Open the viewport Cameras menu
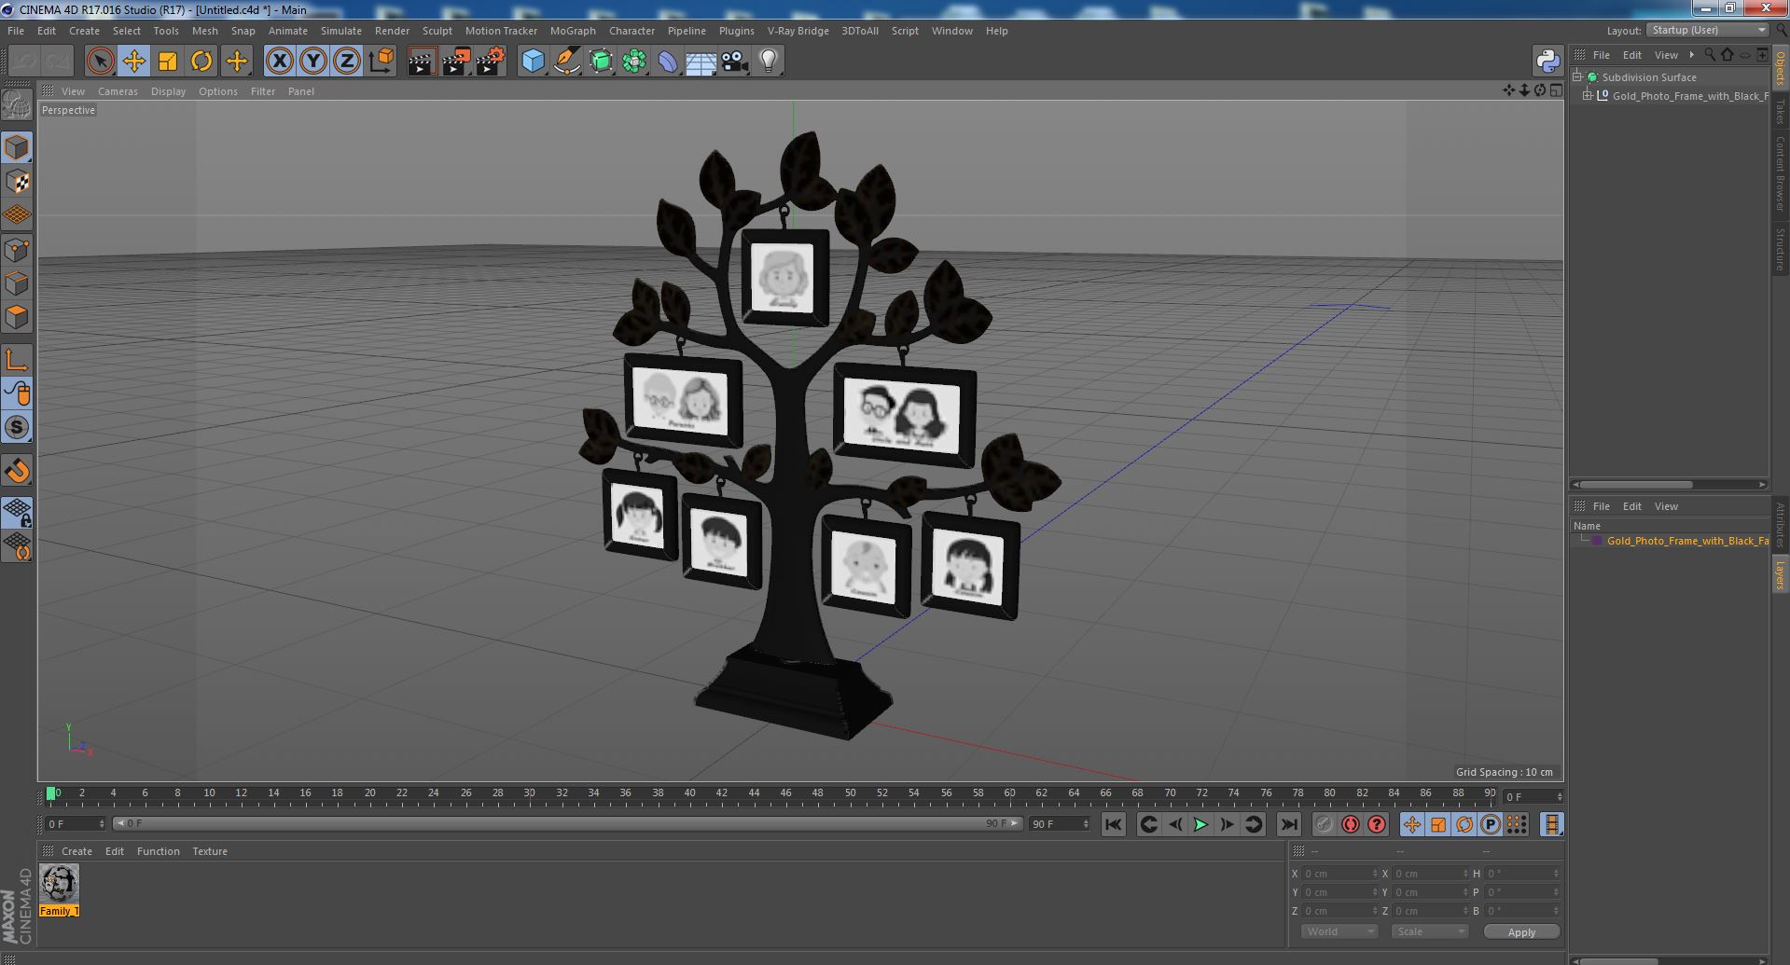 pyautogui.click(x=118, y=91)
